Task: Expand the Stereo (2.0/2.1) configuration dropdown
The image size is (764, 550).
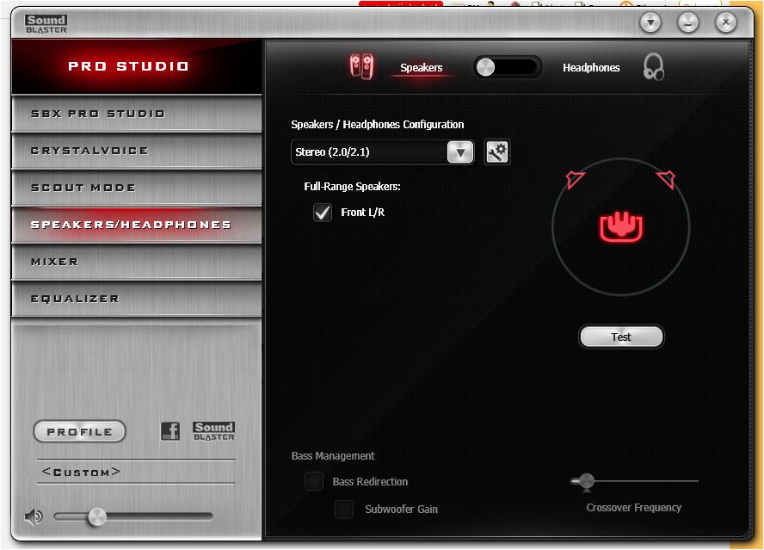Action: pos(460,152)
